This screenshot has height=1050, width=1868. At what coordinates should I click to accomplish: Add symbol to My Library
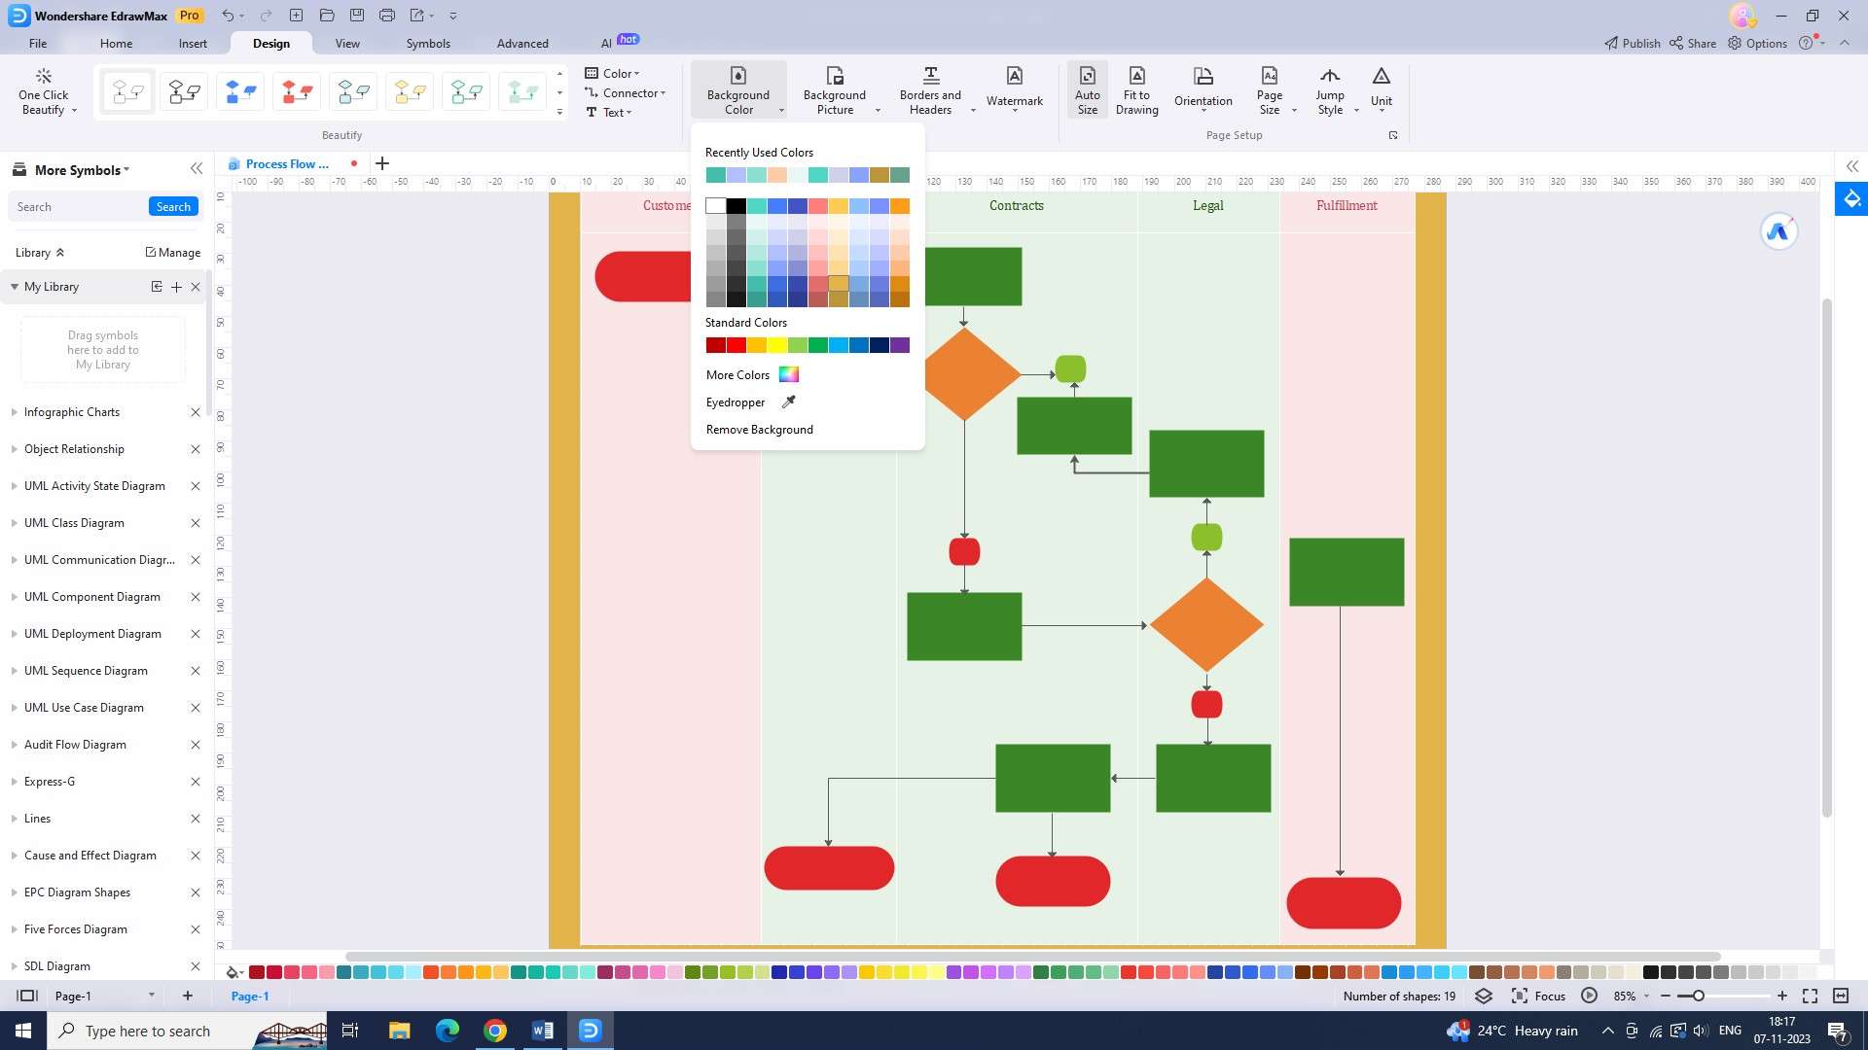[x=176, y=287]
